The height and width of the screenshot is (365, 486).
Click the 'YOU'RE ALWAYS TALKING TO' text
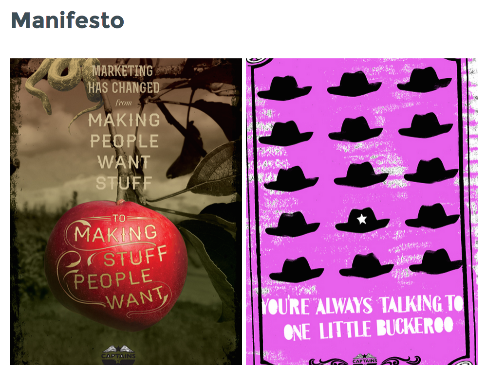[363, 306]
